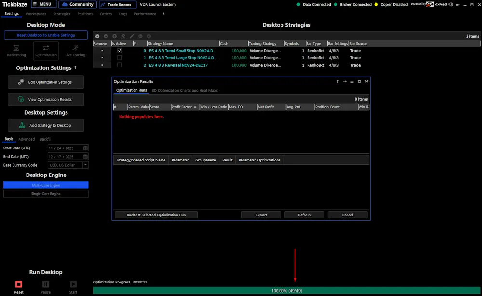Viewport: 482px width, 296px height.
Task: Click Start desktop play icon
Action: click(x=73, y=284)
